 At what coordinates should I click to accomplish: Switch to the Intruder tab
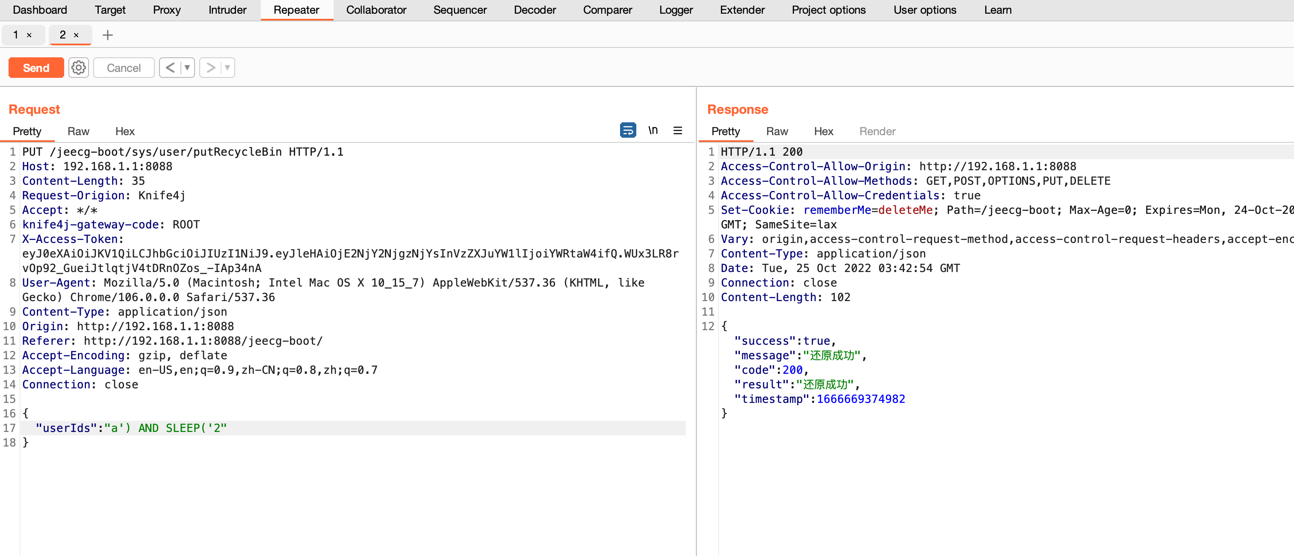[227, 10]
